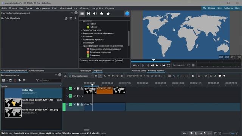Go to next snap point (double right arrows)
The image size is (242, 136).
pos(224,76)
